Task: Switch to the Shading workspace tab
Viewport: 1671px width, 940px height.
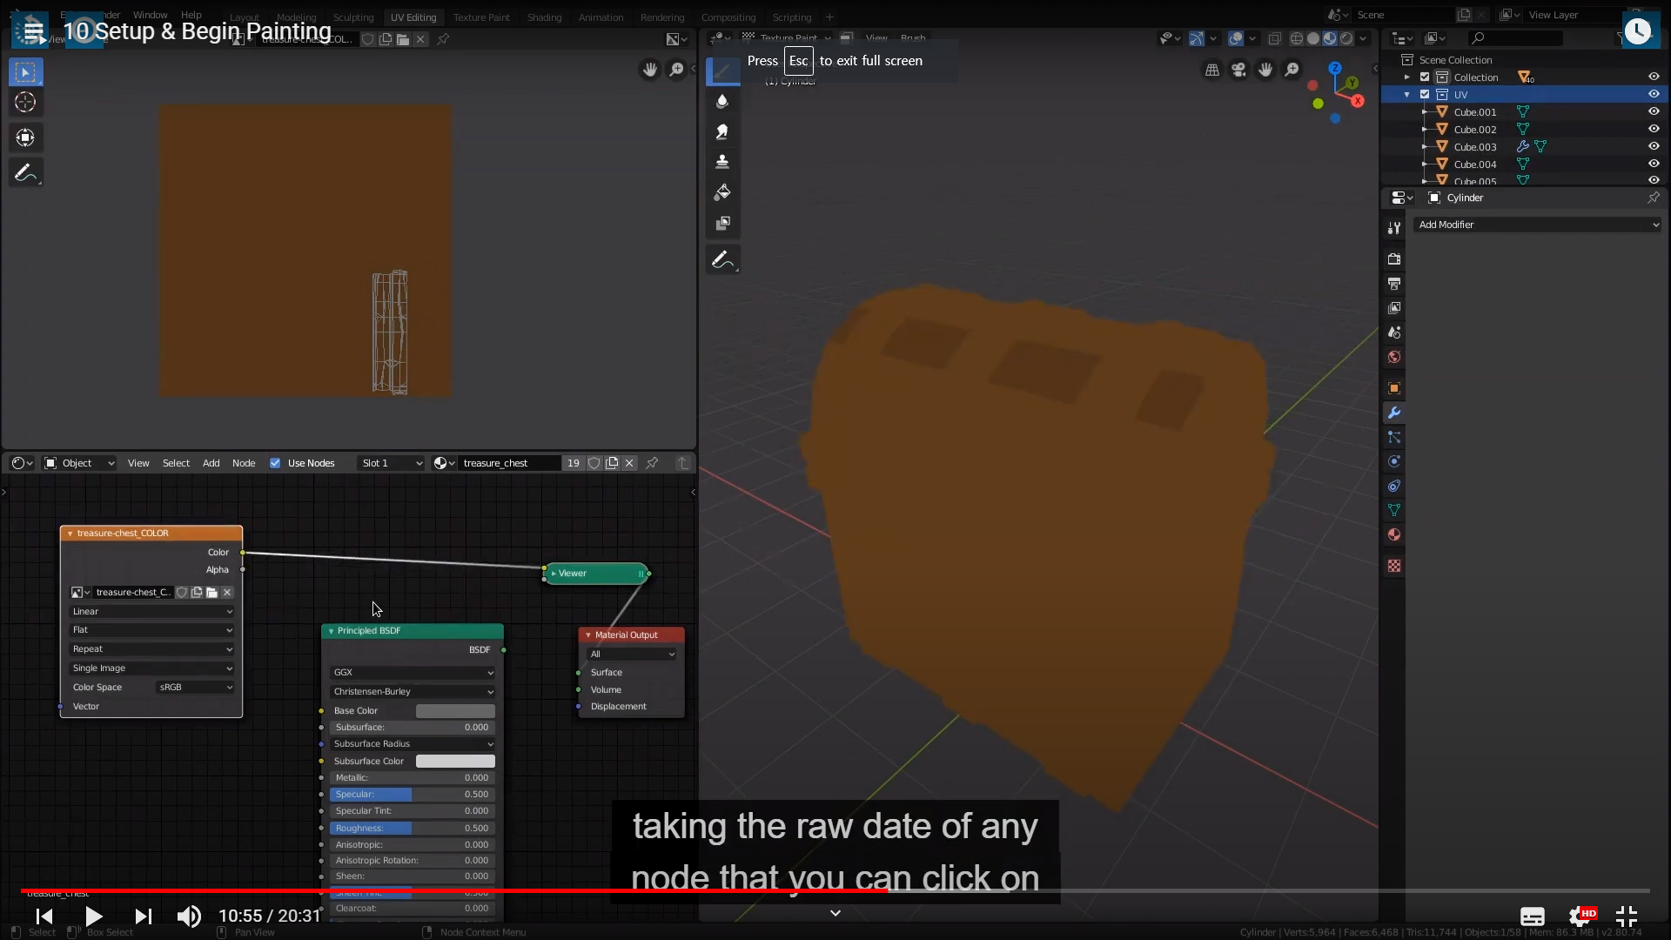Action: (x=544, y=17)
